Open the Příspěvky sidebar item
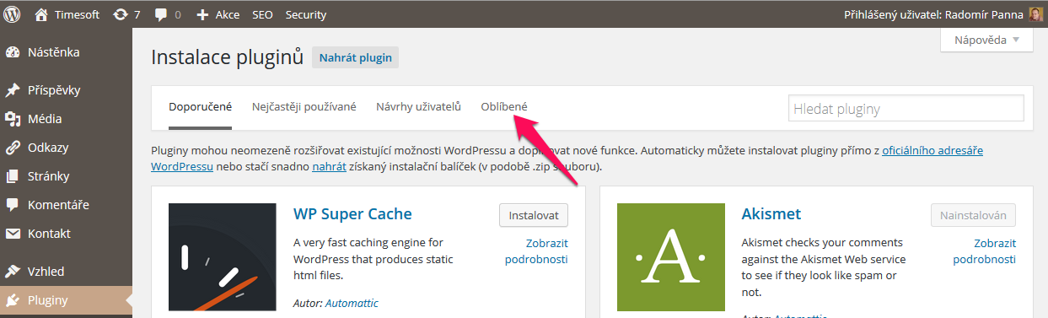Viewport: 1048px width, 318px height. pyautogui.click(x=66, y=90)
